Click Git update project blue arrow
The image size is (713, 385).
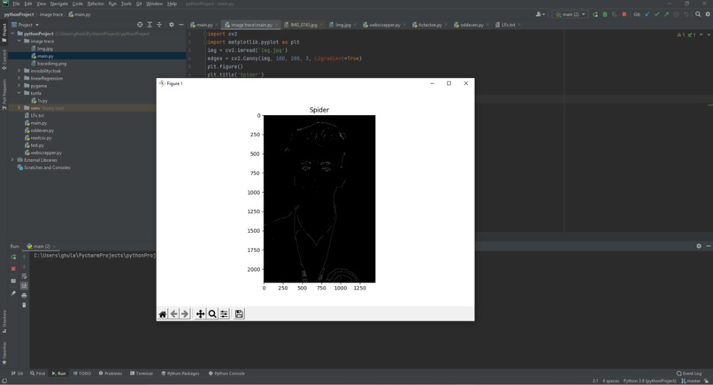click(x=647, y=14)
